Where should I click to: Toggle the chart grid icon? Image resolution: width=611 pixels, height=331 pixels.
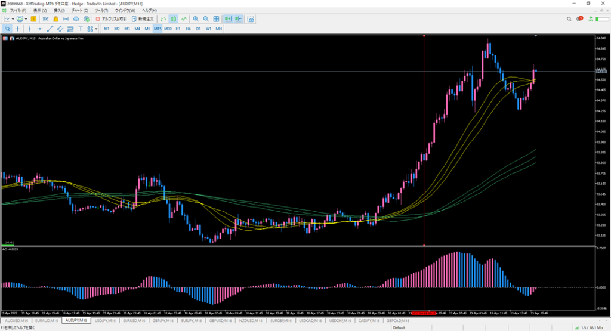coord(216,19)
